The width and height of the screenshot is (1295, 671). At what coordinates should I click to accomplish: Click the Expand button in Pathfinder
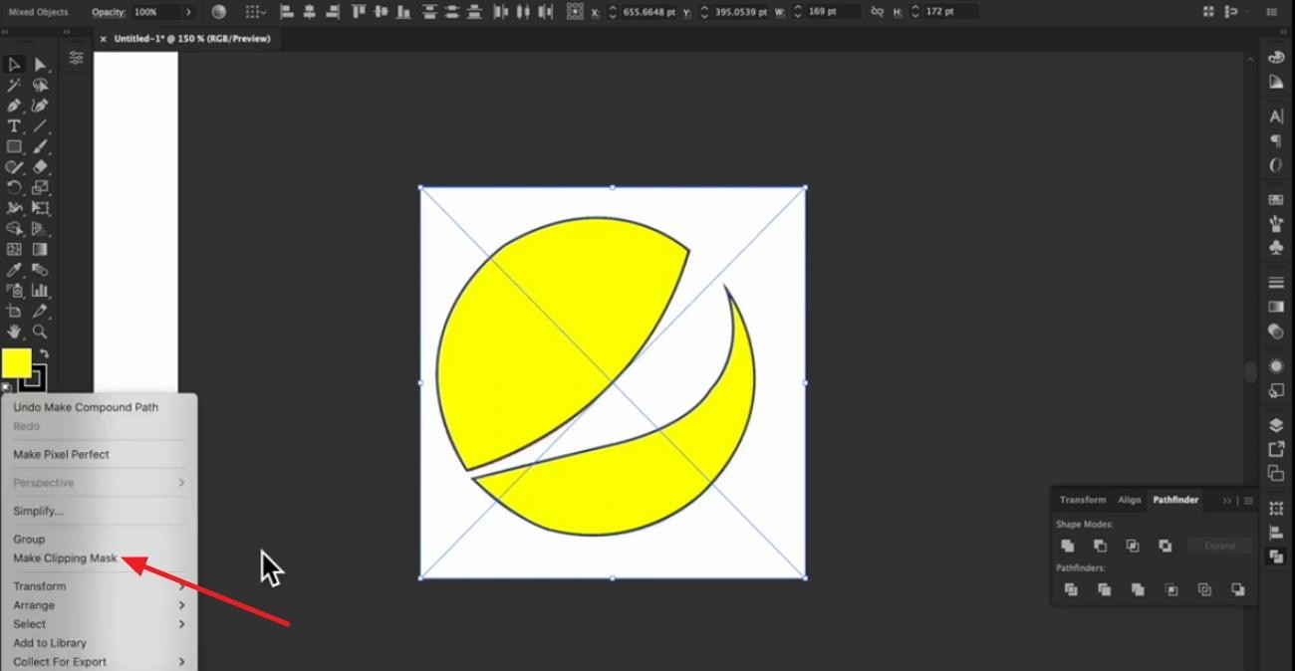(x=1219, y=546)
